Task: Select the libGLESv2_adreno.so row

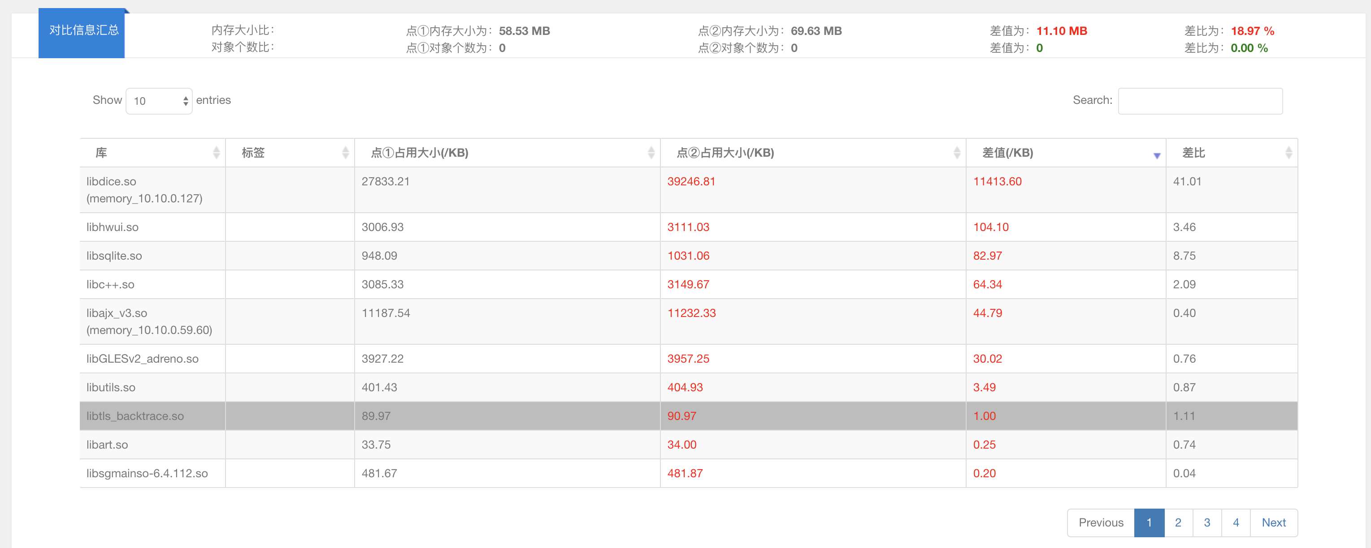Action: [x=142, y=359]
